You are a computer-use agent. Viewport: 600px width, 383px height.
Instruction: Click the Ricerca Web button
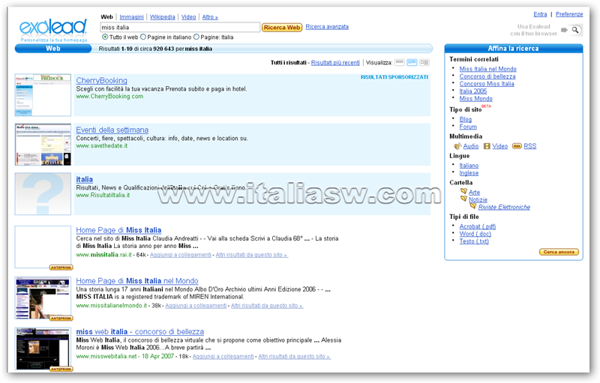[x=282, y=28]
